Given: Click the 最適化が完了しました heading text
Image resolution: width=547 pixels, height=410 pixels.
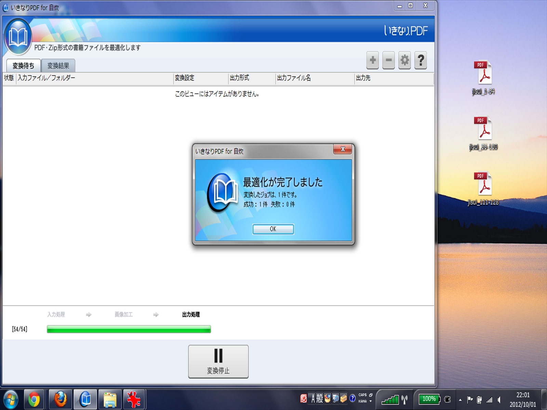Looking at the screenshot, I should coord(283,182).
